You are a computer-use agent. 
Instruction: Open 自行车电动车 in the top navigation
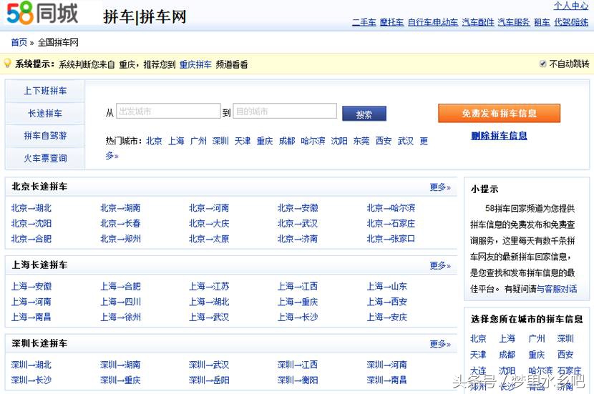pos(433,22)
